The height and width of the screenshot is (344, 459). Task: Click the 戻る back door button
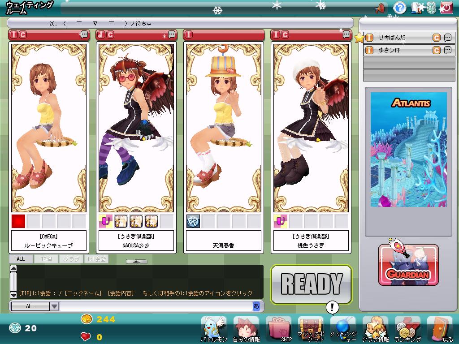440,328
